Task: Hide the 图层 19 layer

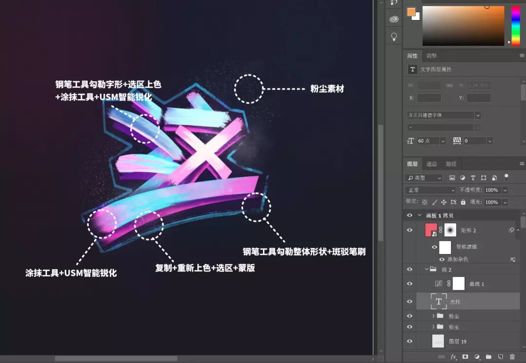Action: (x=410, y=342)
